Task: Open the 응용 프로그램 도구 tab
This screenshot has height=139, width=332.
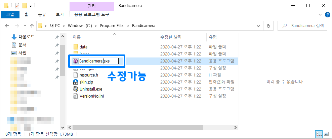Action: (x=92, y=14)
